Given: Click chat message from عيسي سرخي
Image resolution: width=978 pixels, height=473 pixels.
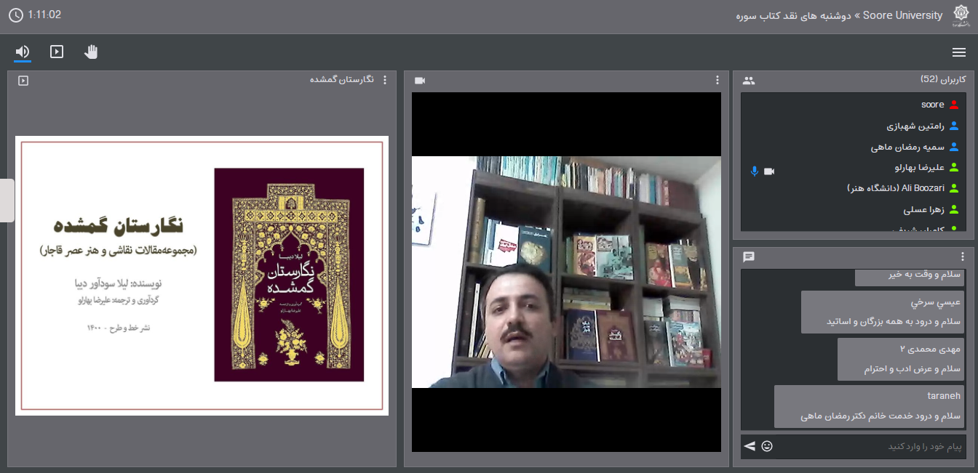Looking at the screenshot, I should [883, 312].
